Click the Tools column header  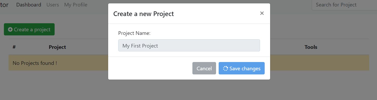tap(311, 47)
